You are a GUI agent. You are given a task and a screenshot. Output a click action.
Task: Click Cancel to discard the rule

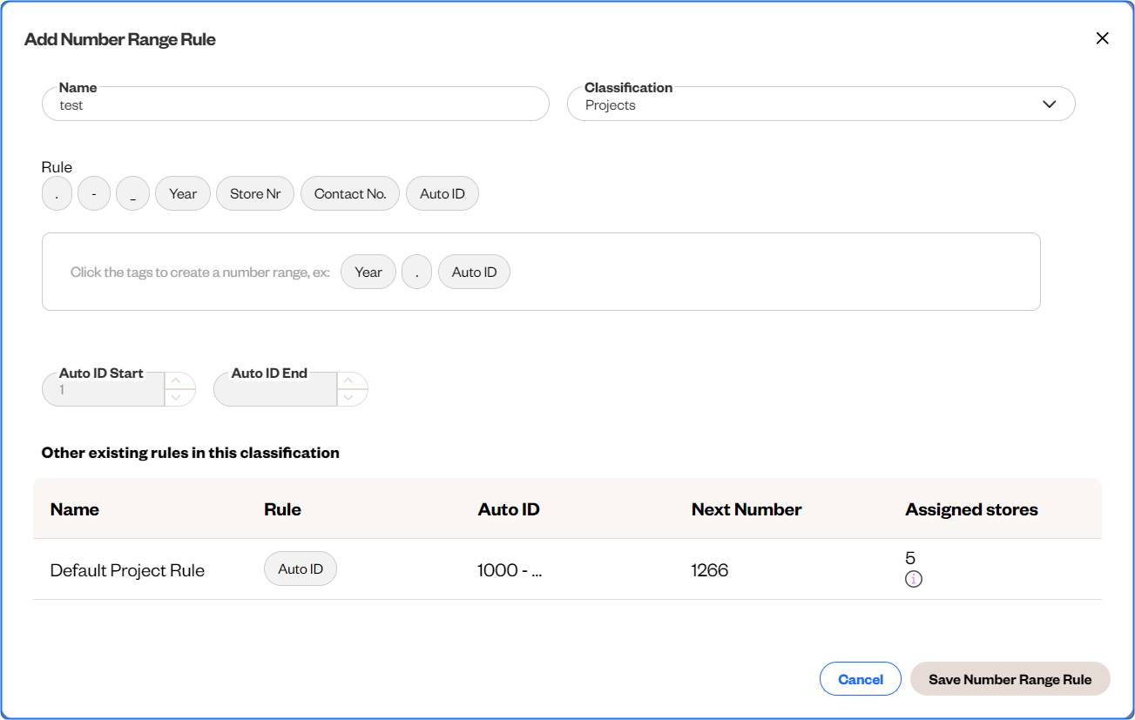pyautogui.click(x=860, y=679)
